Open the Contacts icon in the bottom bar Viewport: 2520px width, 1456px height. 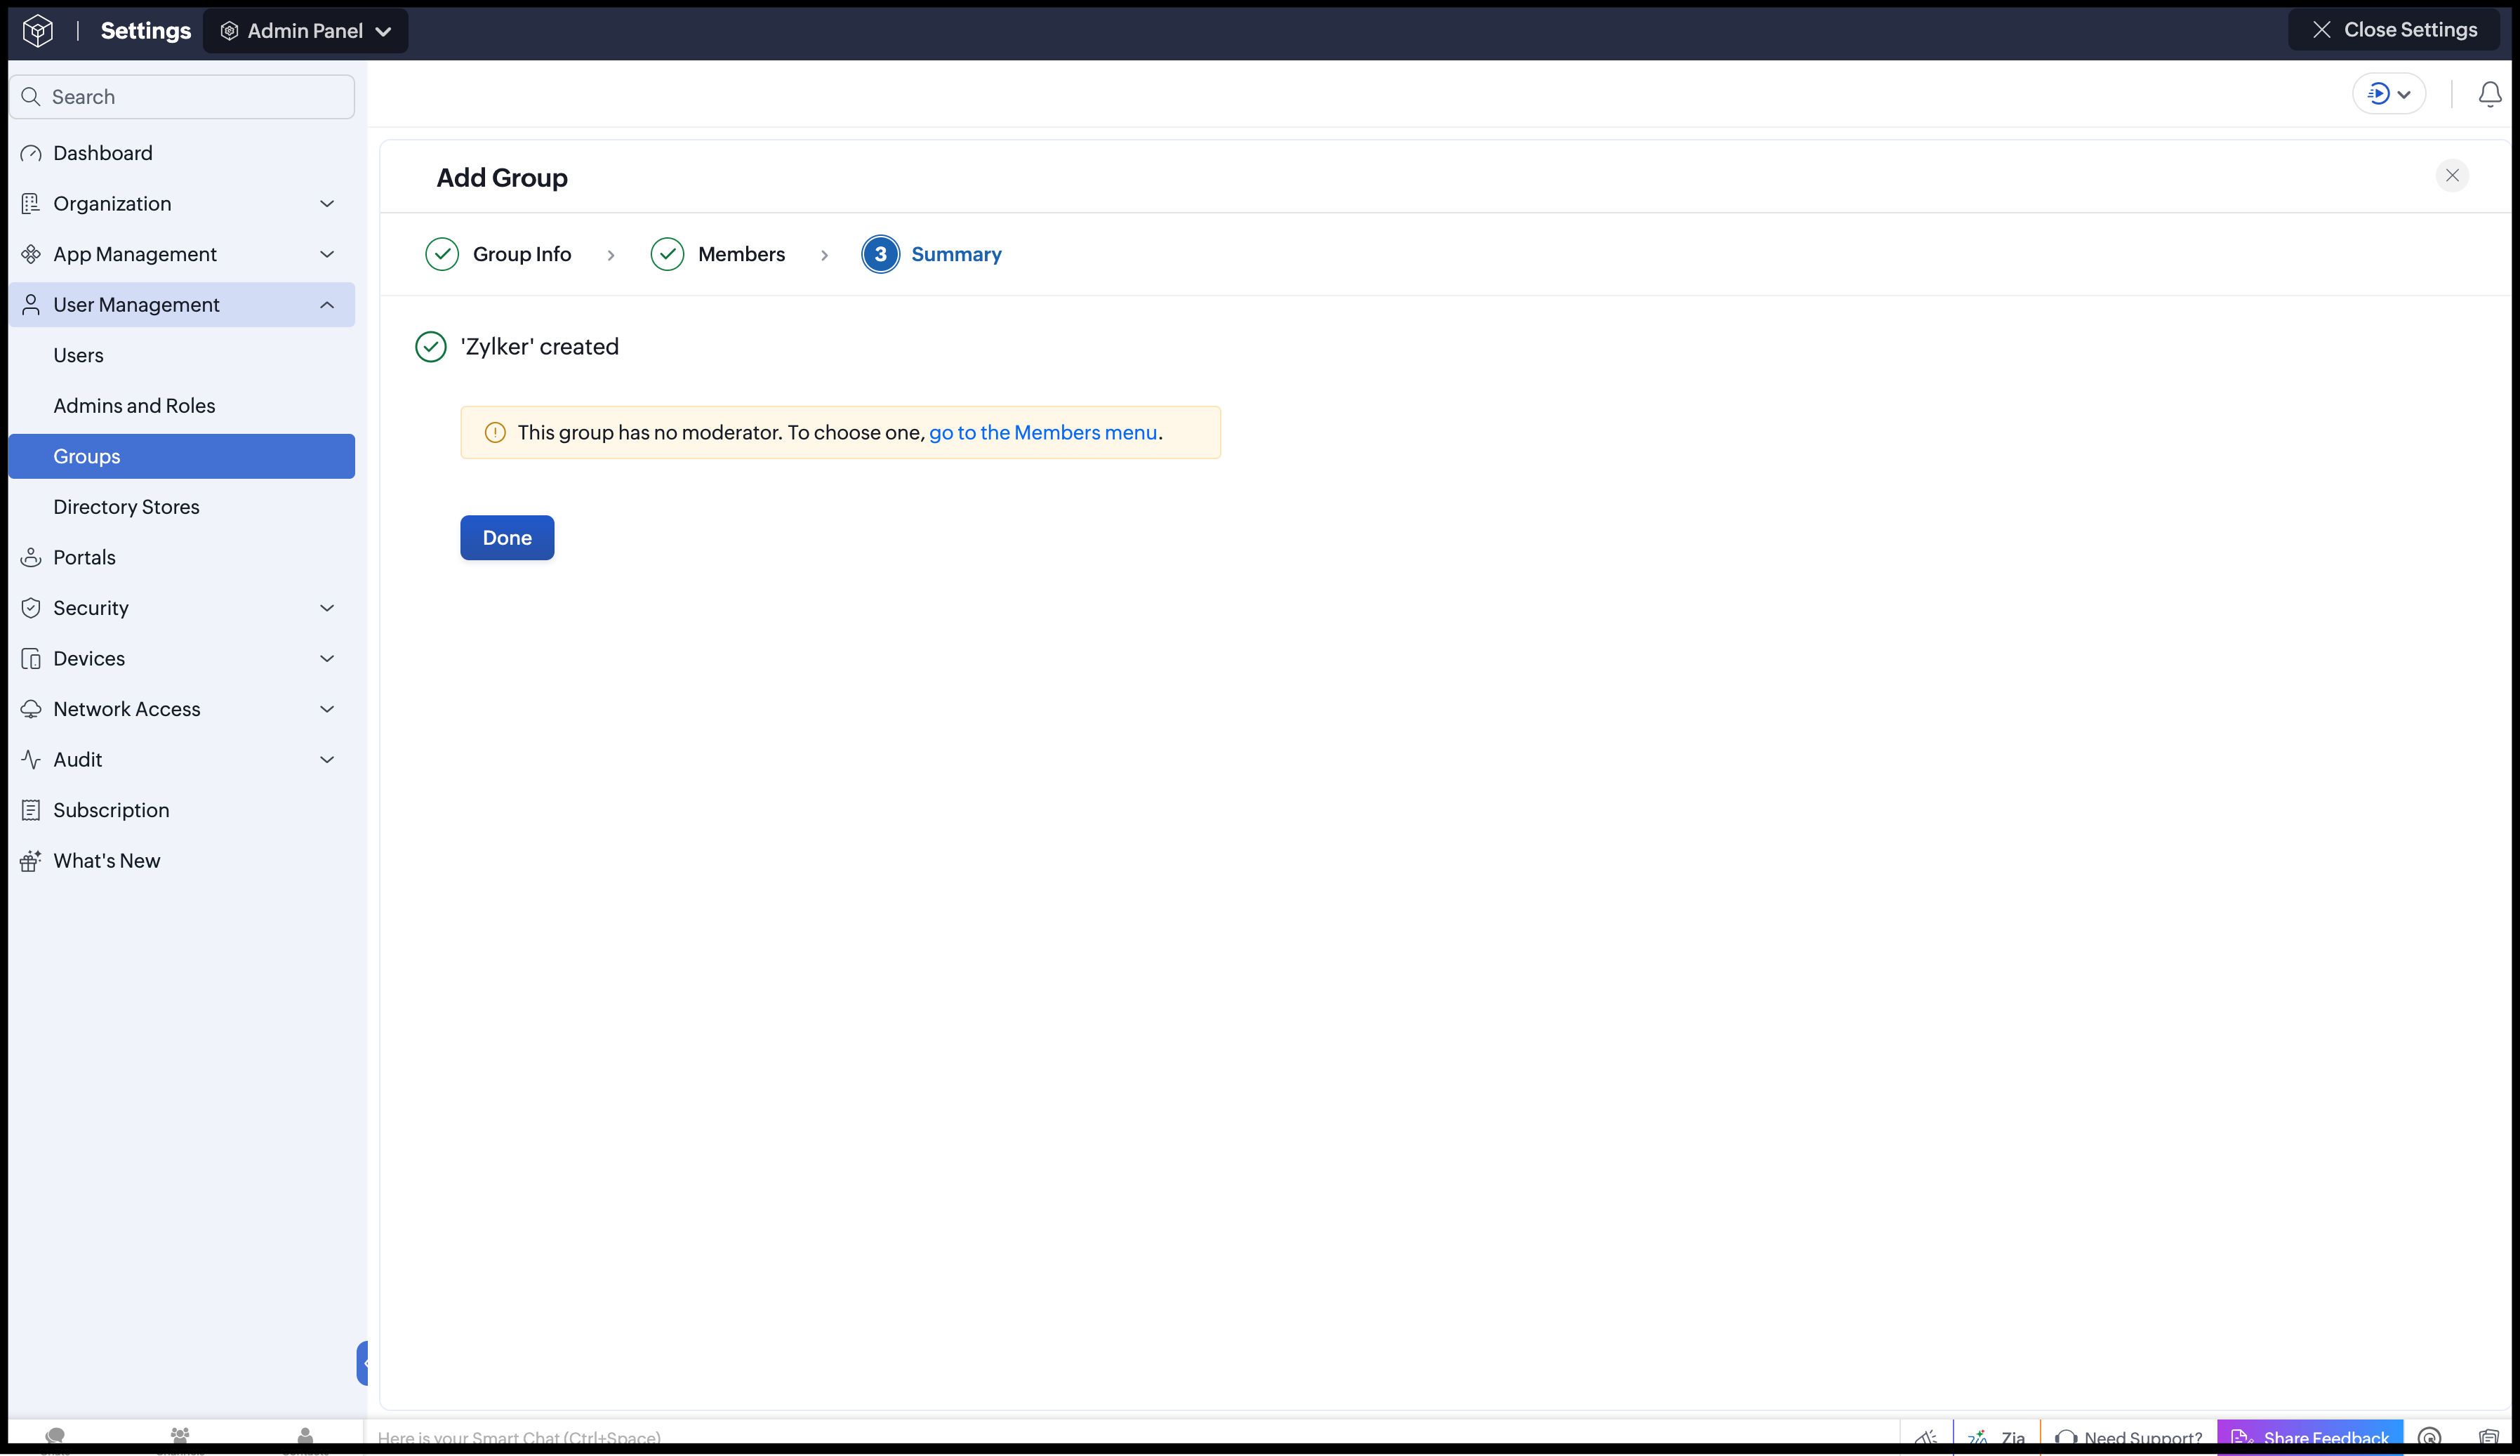(x=305, y=1438)
